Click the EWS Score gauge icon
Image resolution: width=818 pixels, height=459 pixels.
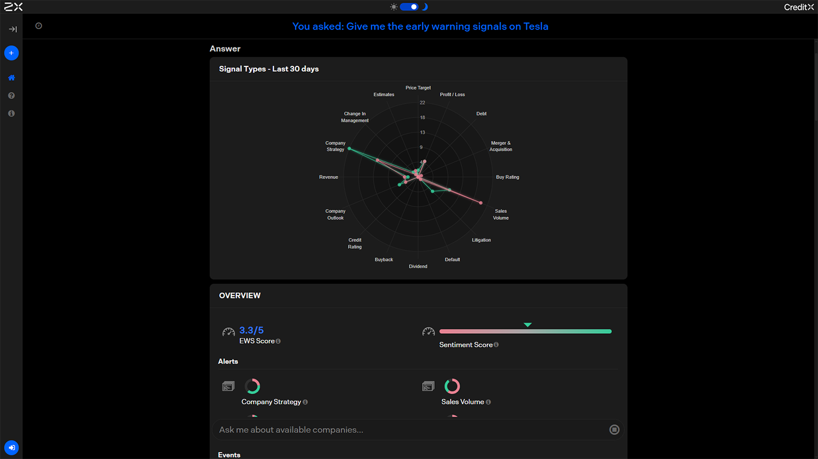click(228, 332)
